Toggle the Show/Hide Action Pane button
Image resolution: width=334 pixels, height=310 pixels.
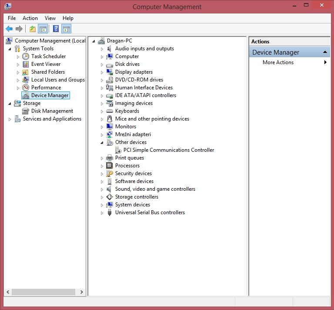(66, 29)
